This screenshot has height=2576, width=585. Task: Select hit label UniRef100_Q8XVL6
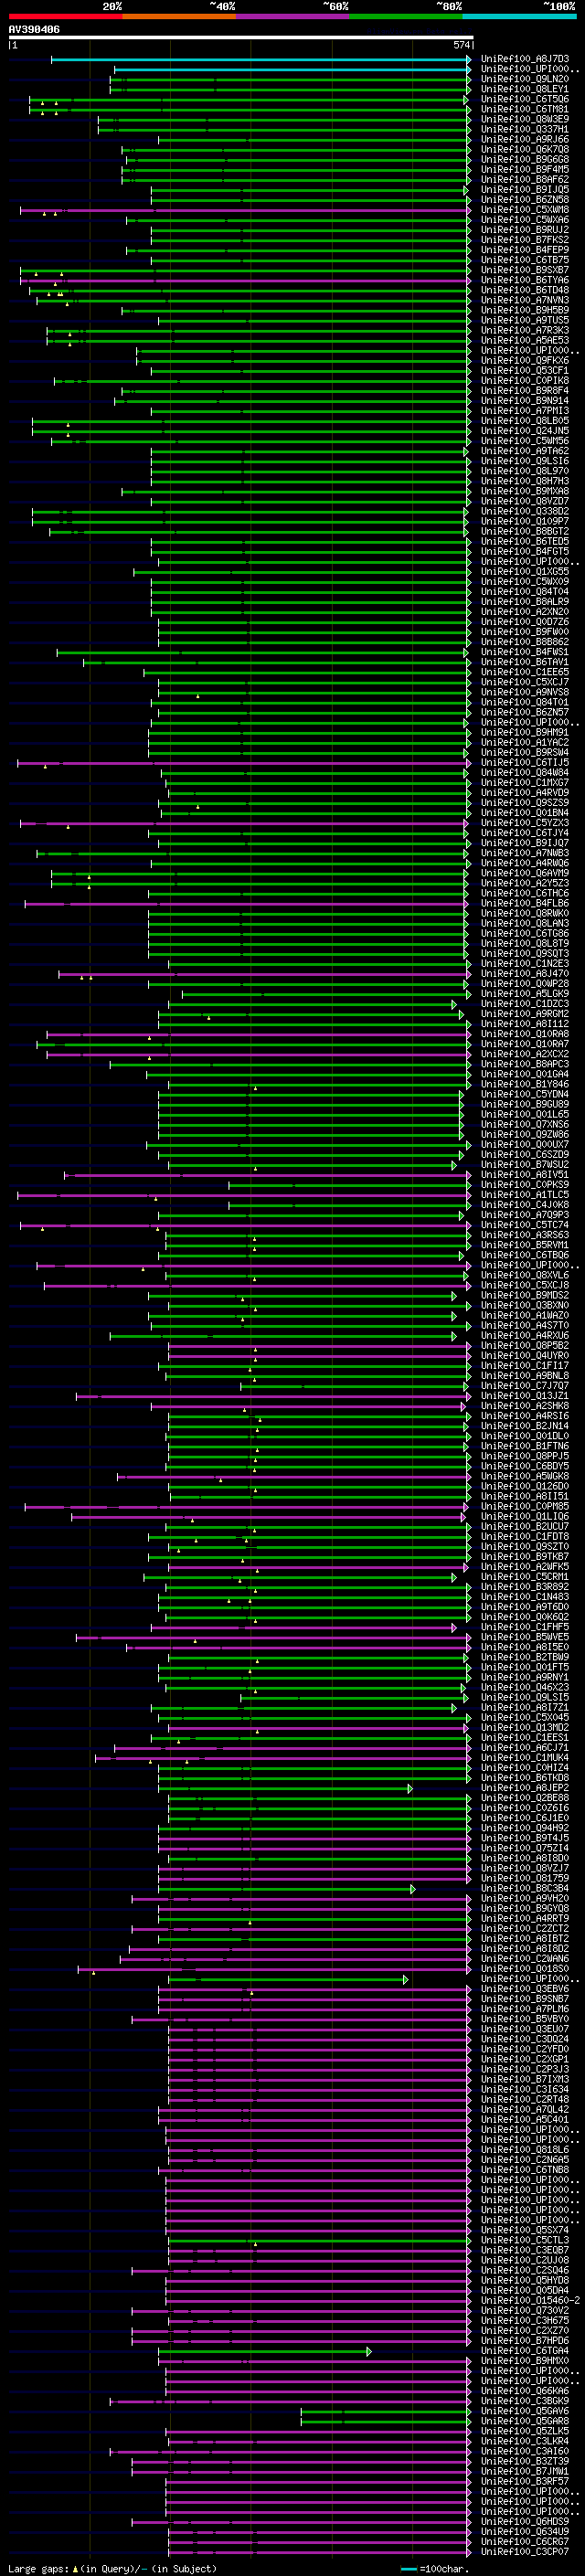(x=525, y=1275)
